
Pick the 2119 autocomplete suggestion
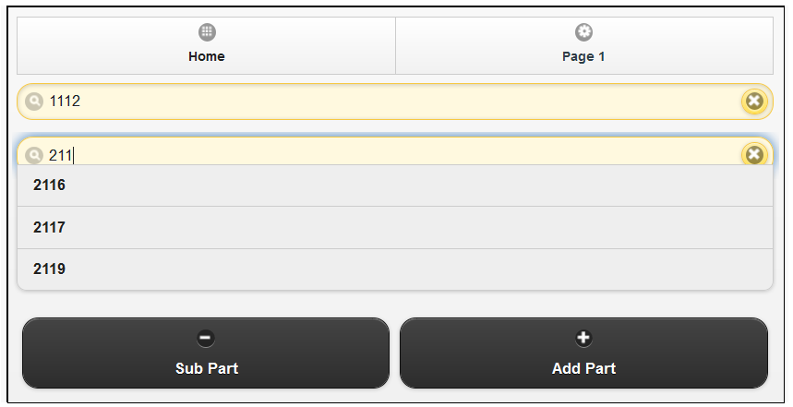click(x=395, y=269)
